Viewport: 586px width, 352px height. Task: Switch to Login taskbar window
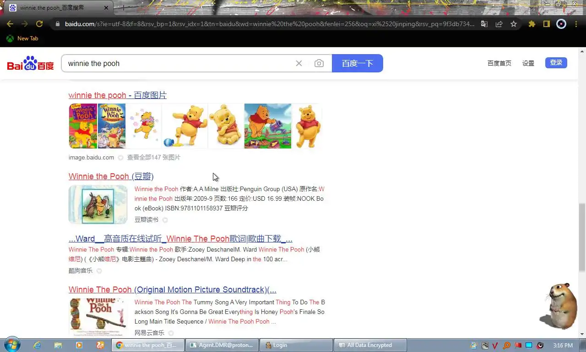[x=296, y=345]
